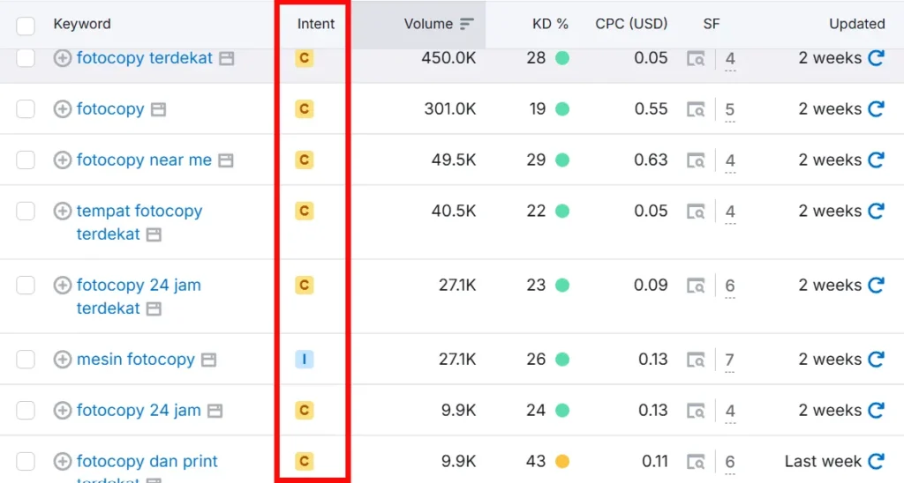Click the Keyword column header
This screenshot has height=483, width=904.
click(x=82, y=24)
